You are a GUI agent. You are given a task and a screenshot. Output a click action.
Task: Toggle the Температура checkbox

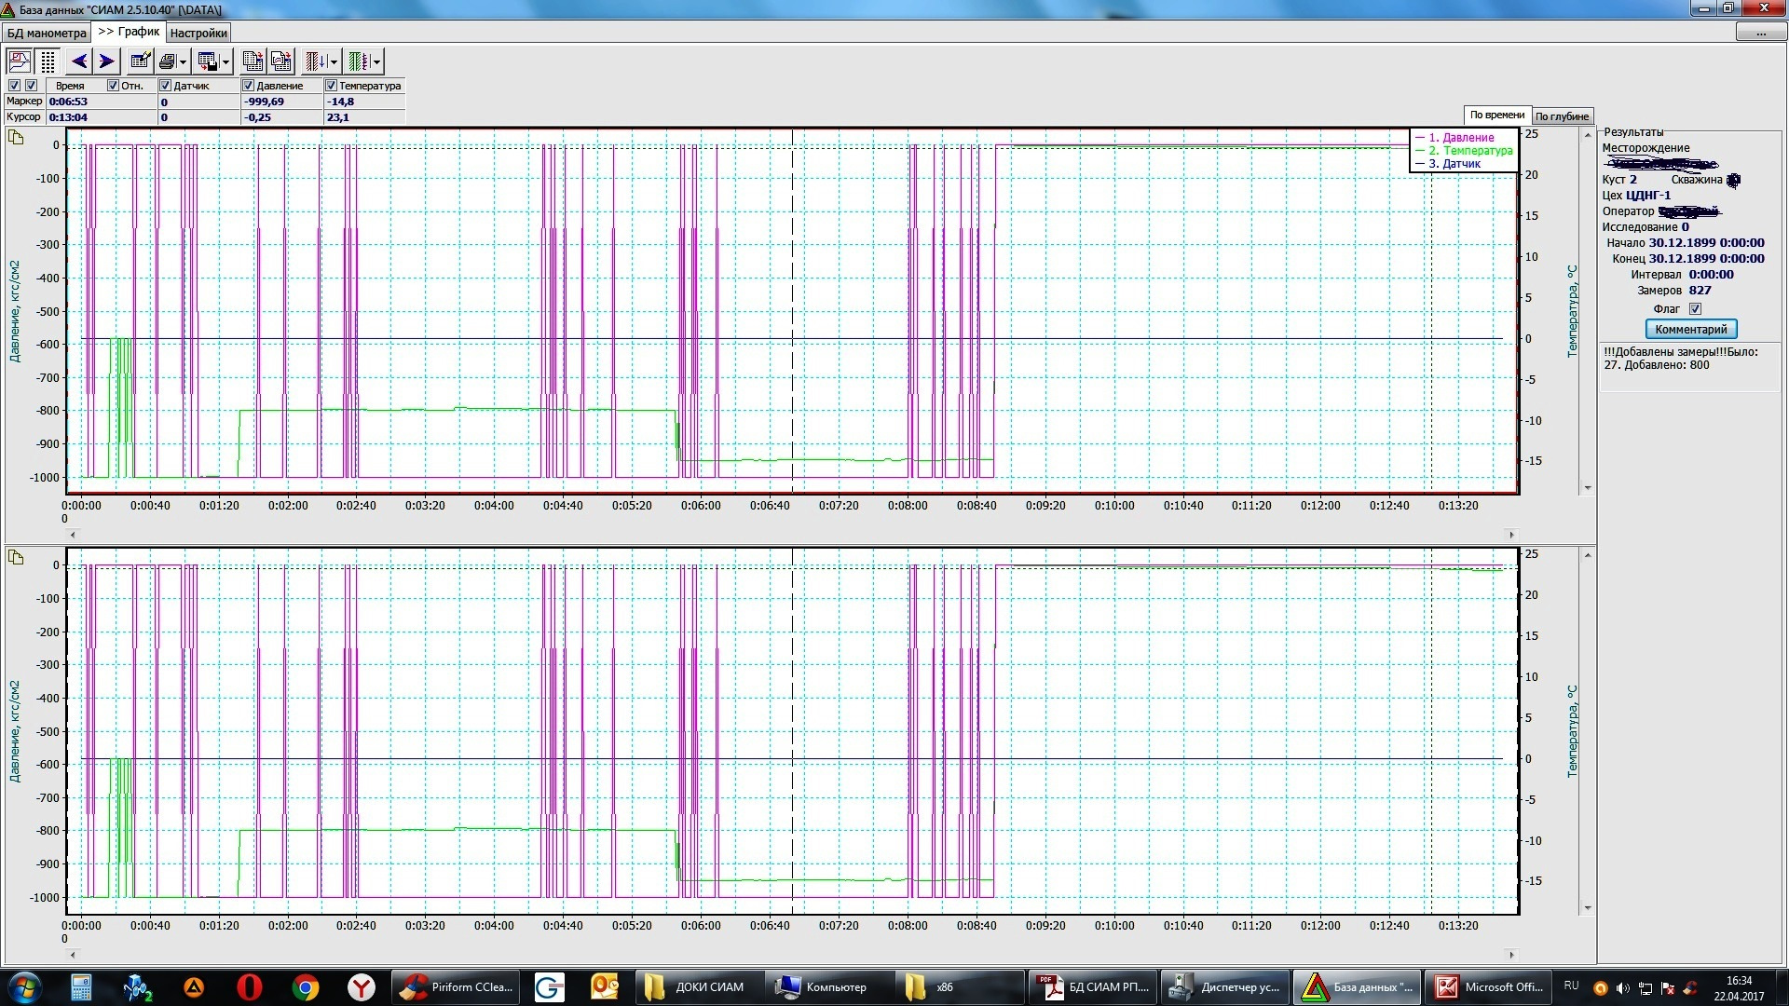[x=331, y=86]
